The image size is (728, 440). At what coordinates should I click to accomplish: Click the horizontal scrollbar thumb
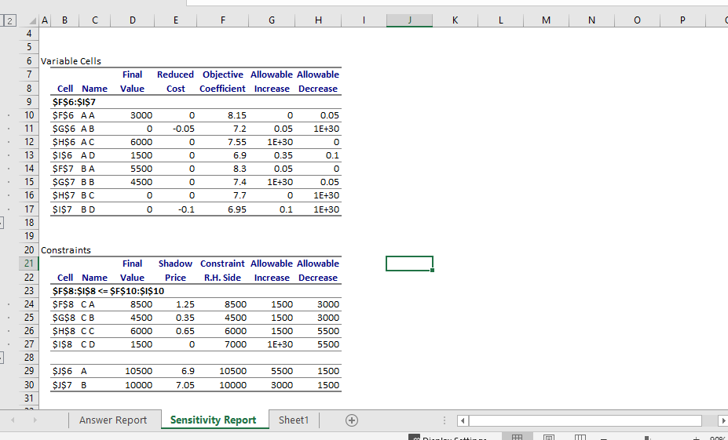tap(586, 420)
